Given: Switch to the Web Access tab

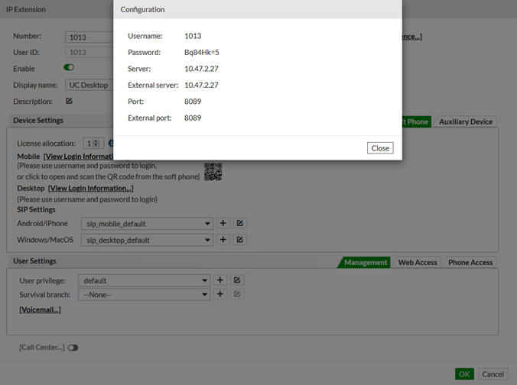Looking at the screenshot, I should click(x=418, y=262).
